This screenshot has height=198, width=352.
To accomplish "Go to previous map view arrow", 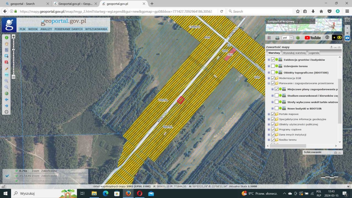I will [6, 100].
